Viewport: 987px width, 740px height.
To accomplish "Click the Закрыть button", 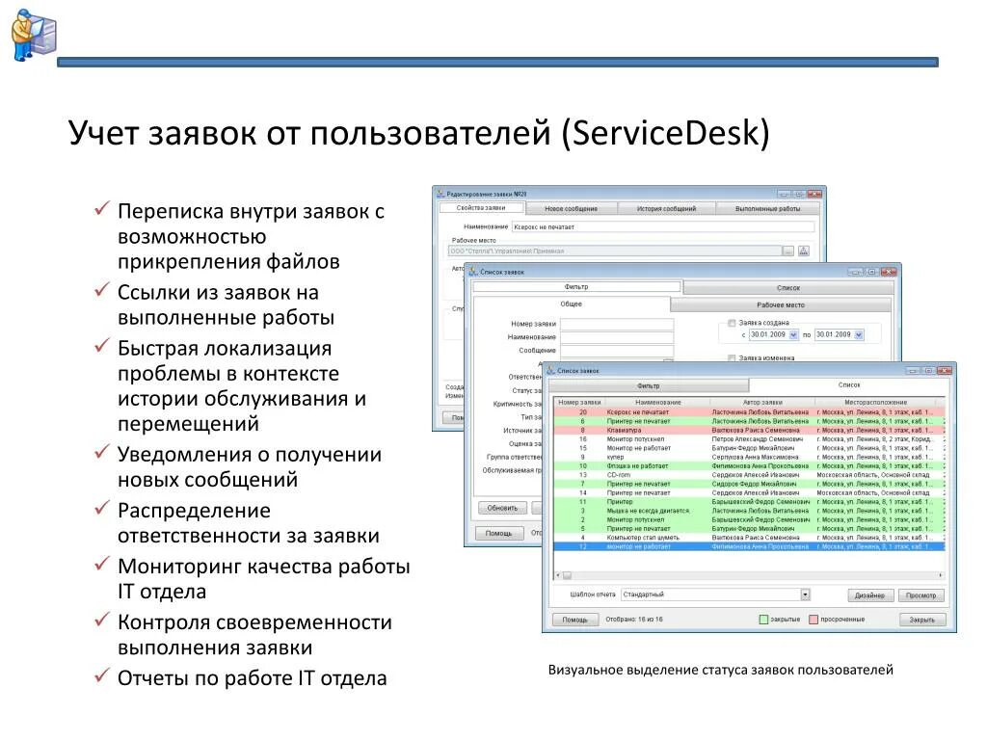I will pyautogui.click(x=922, y=620).
